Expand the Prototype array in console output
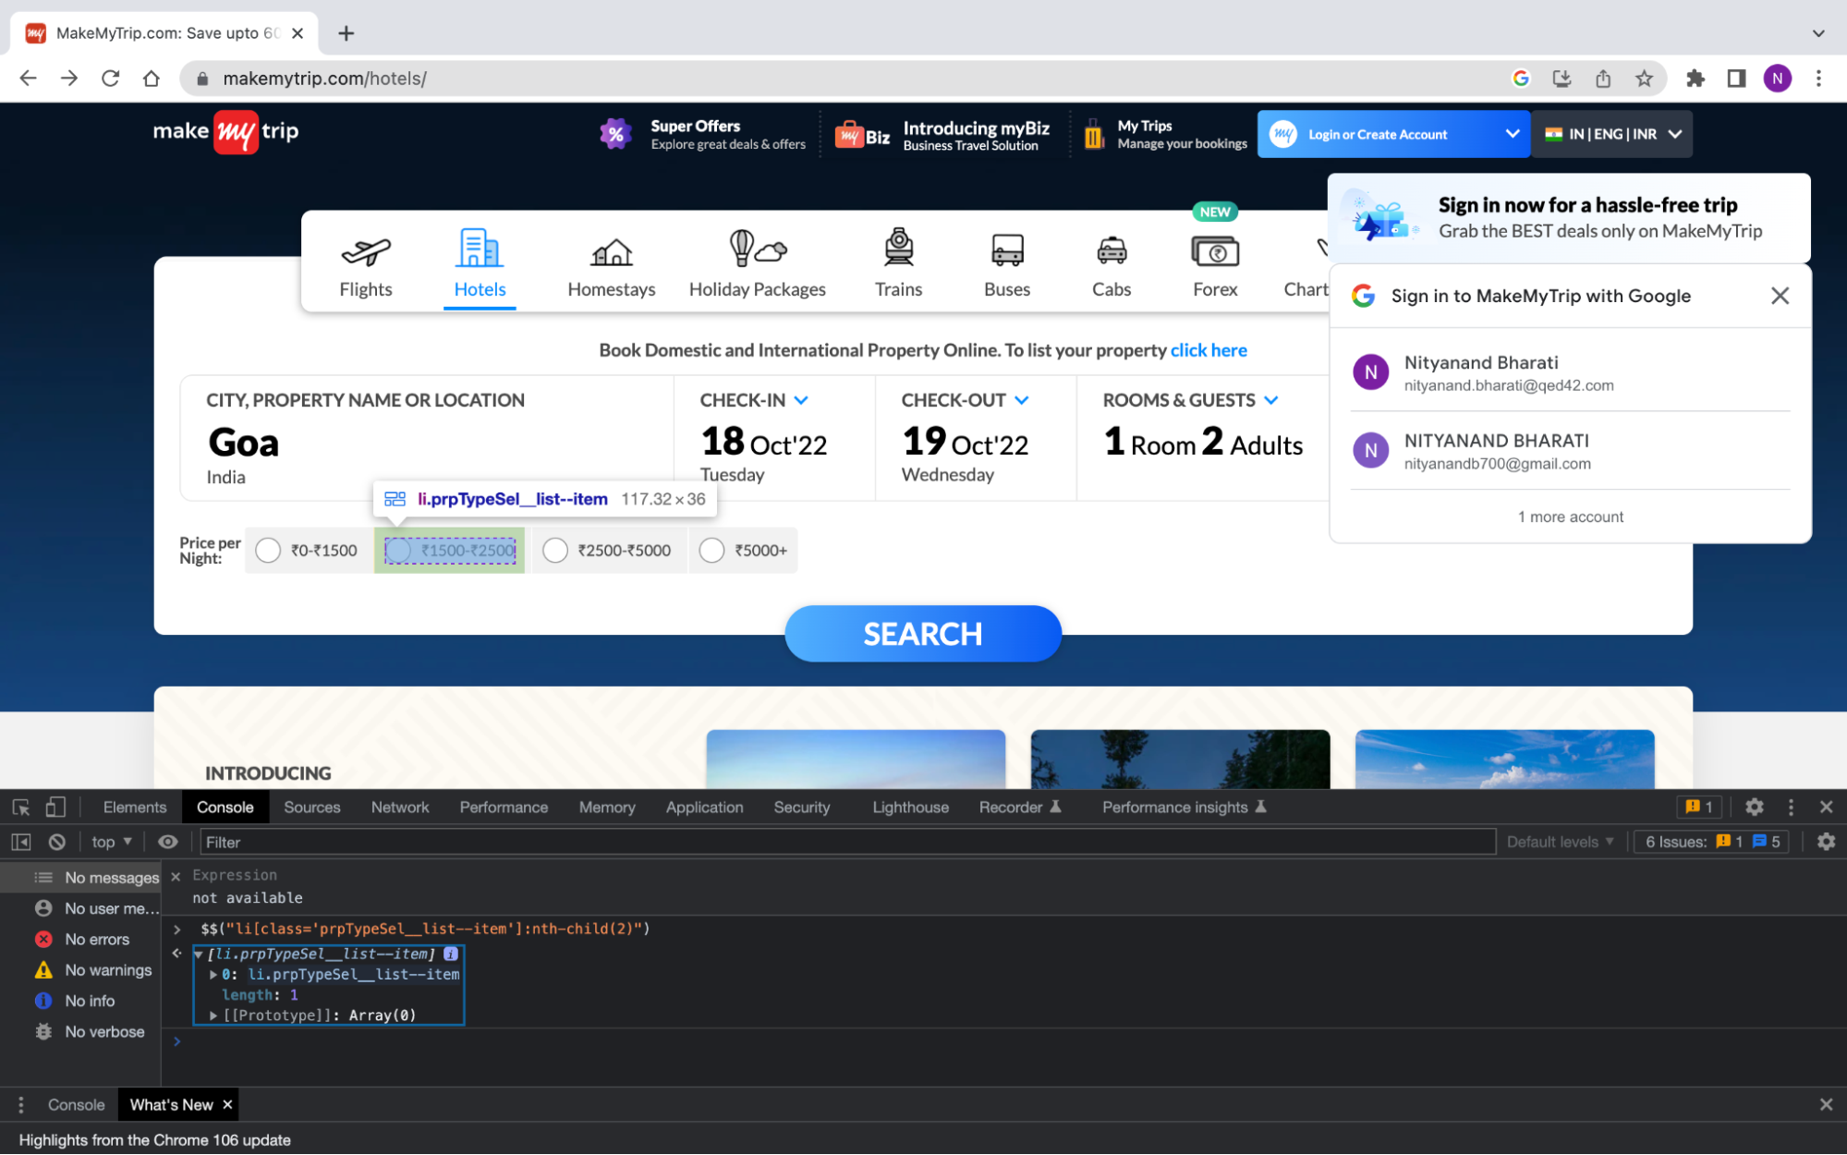The image size is (1847, 1155). pyautogui.click(x=213, y=1015)
